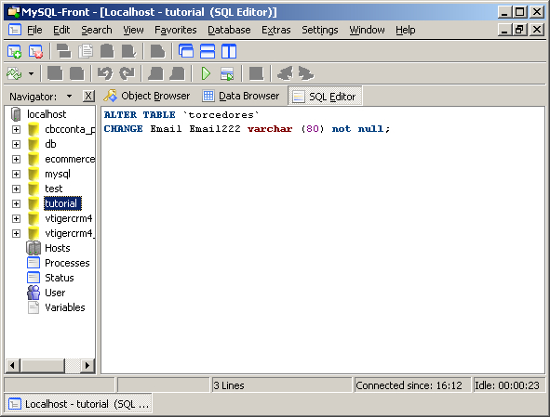550x417 pixels.
Task: Open the Navigator dropdown arrow
Action: coord(70,97)
